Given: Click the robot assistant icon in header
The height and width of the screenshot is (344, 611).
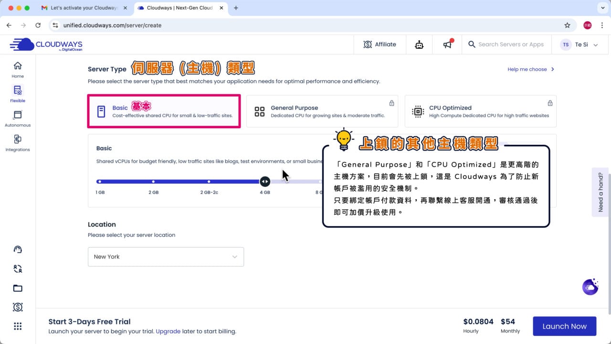Looking at the screenshot, I should click(419, 44).
